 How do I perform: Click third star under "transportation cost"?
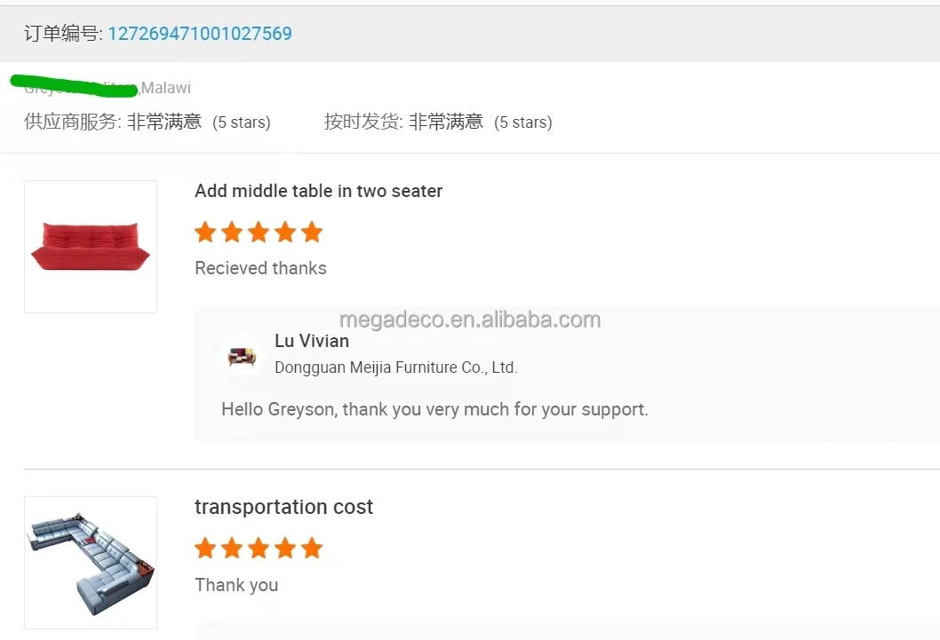click(259, 549)
